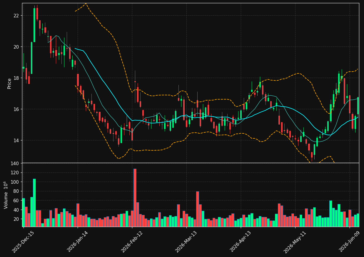The width and height of the screenshot is (364, 257).
Task: Click the price axis value 14
Action: (16, 140)
